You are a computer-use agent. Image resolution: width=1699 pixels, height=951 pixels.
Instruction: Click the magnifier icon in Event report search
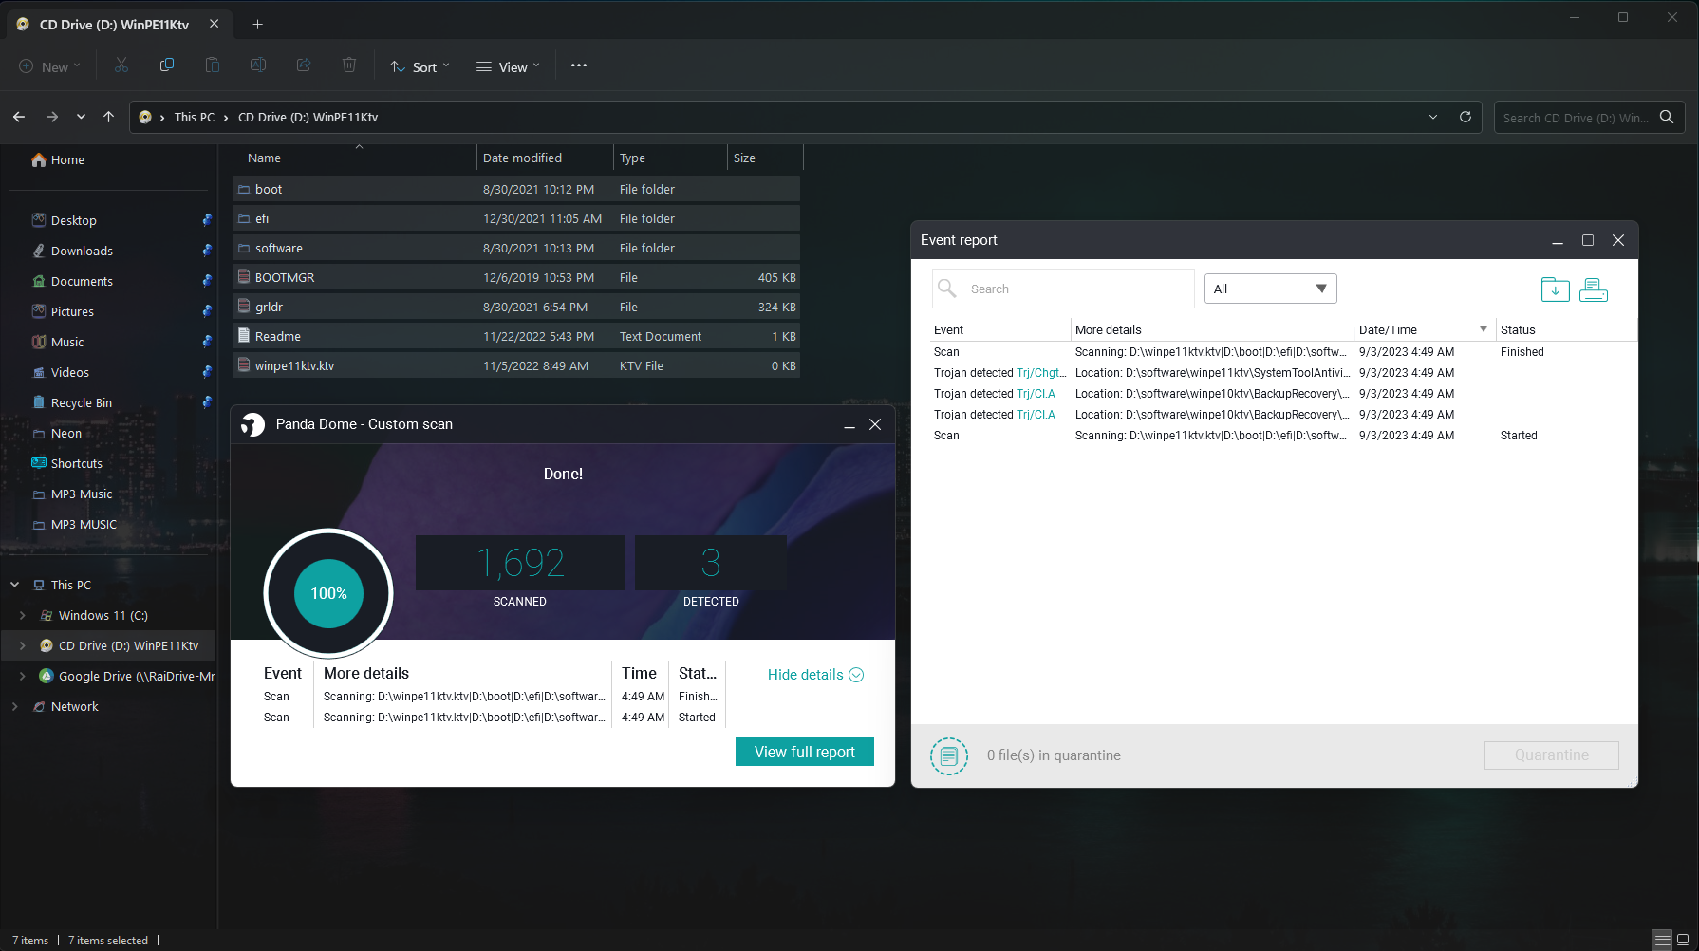946,288
